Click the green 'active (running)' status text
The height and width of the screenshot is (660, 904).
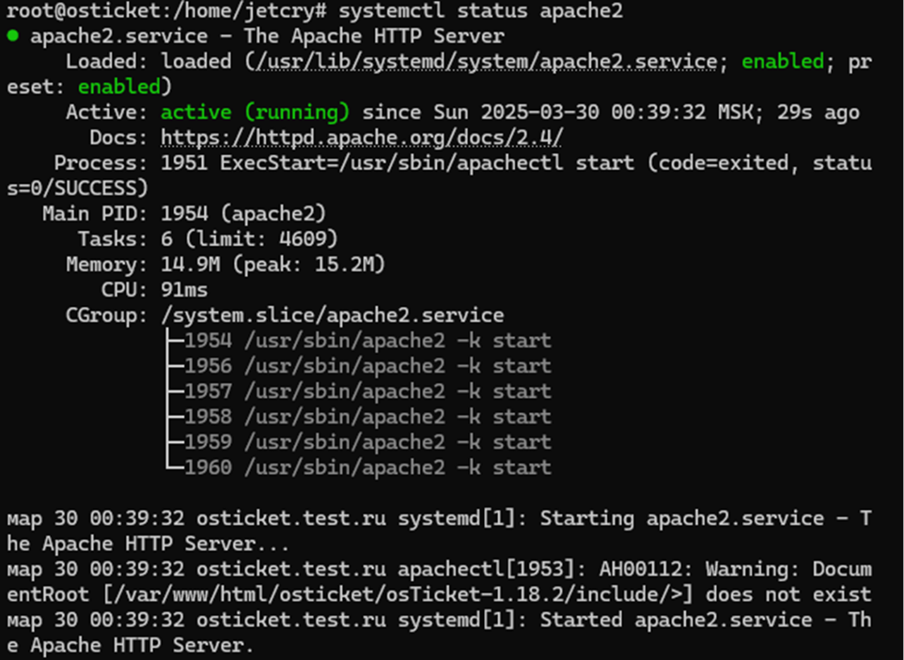(x=254, y=112)
